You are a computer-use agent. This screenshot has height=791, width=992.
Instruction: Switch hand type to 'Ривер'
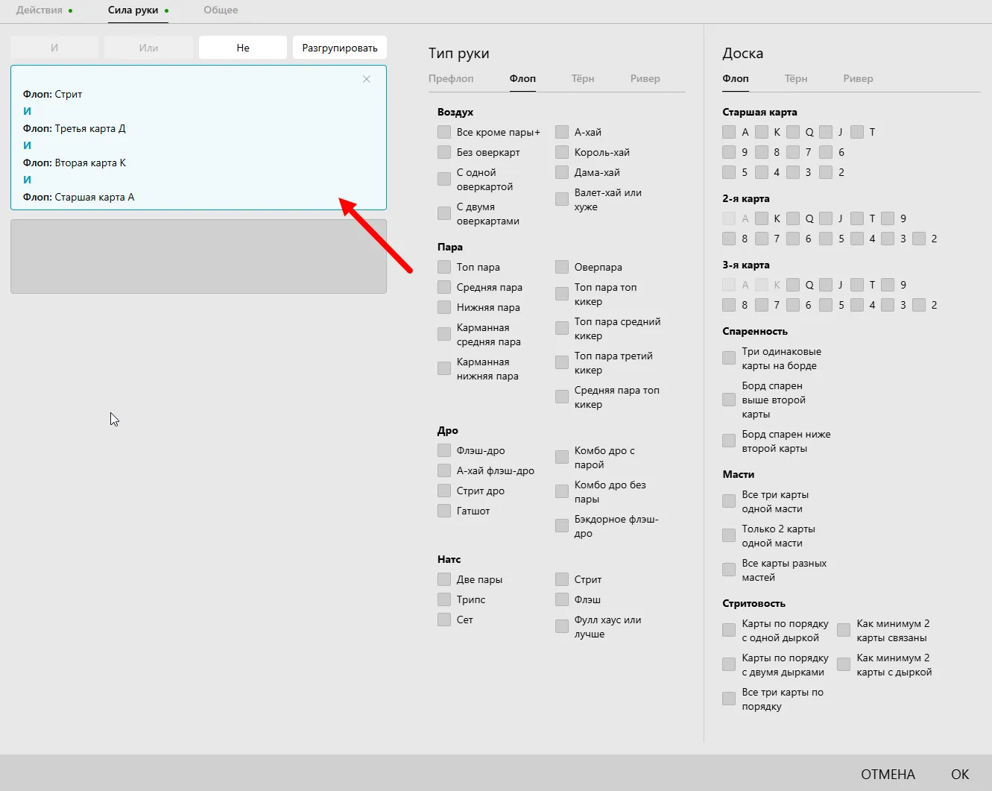pyautogui.click(x=645, y=79)
